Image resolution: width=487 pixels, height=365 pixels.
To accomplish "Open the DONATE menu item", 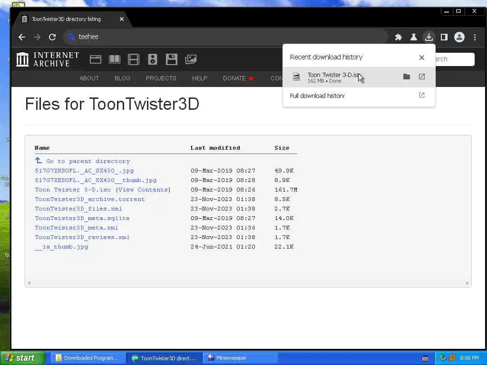I will coord(239,78).
